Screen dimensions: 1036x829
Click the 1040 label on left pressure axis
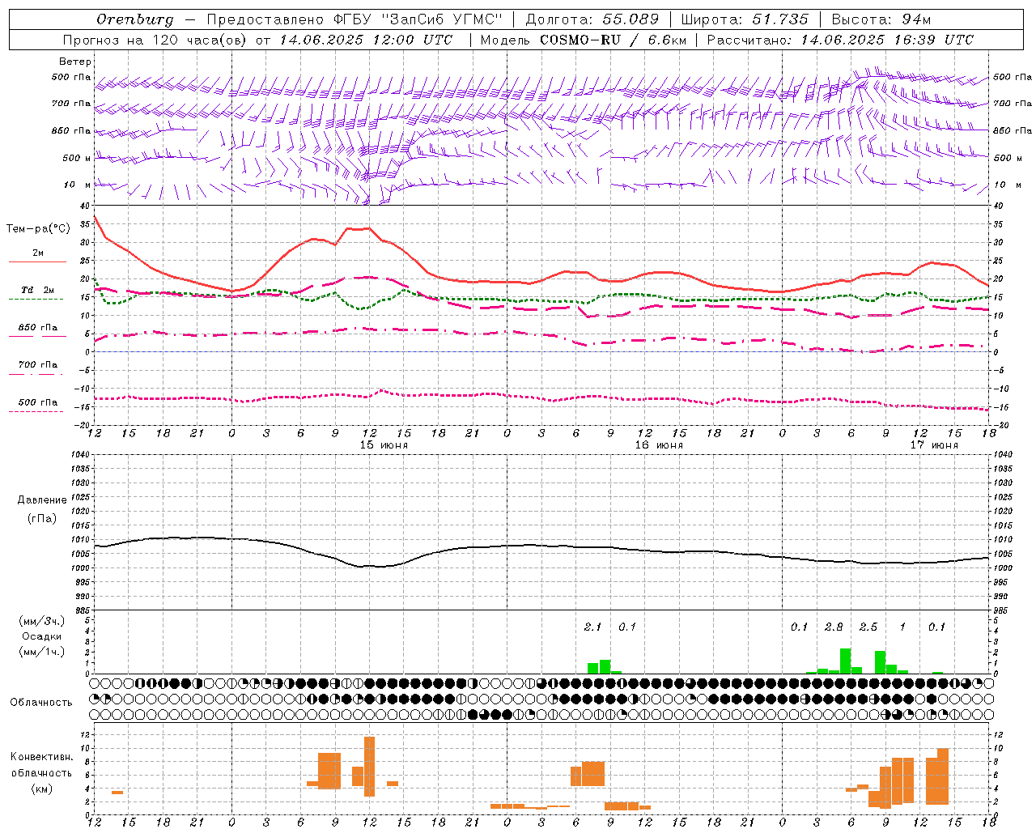pyautogui.click(x=80, y=455)
